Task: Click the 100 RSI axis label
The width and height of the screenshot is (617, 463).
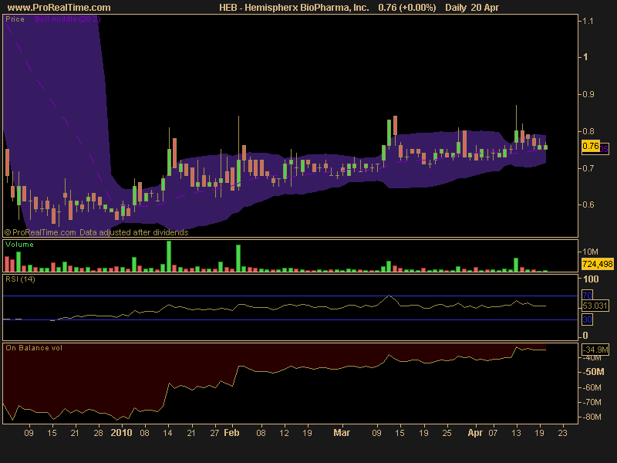Action: [x=591, y=279]
